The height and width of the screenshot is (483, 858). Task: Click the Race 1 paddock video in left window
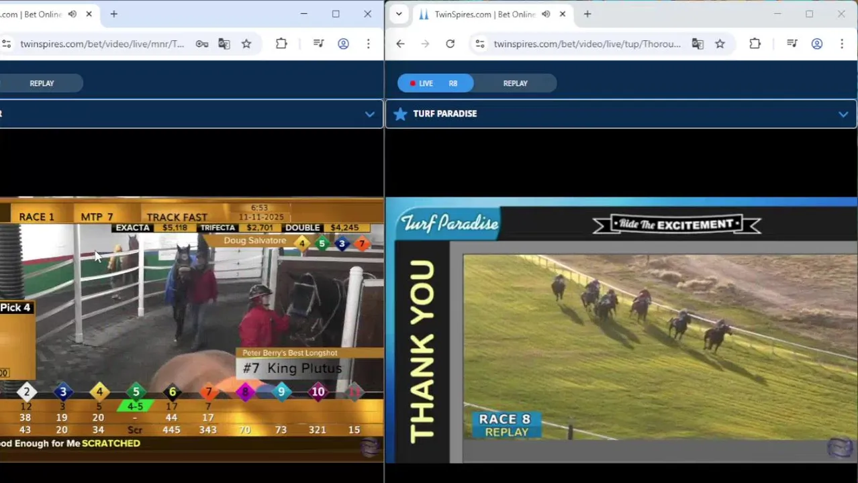pos(191,330)
